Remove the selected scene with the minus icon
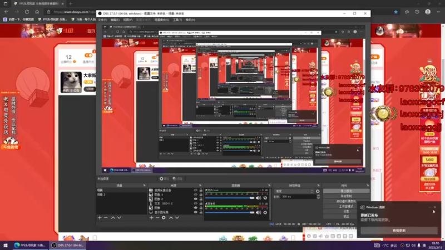This screenshot has width=445, height=250. click(106, 218)
